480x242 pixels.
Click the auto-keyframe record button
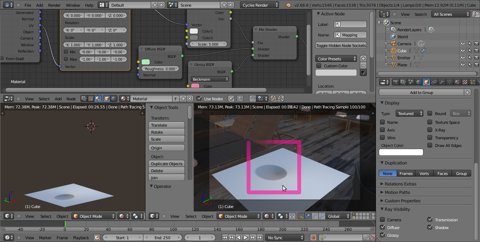313,238
